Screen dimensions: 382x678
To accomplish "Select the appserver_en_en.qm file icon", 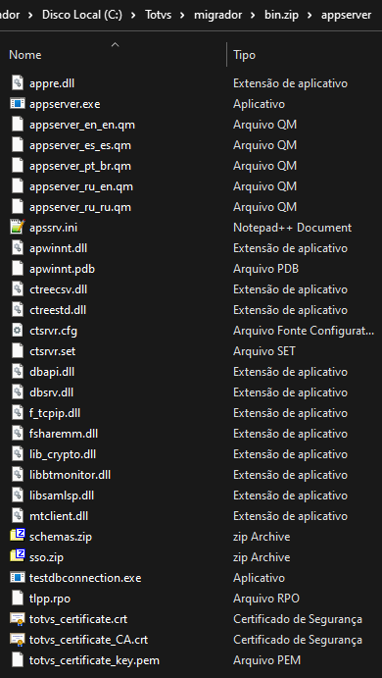I will click(18, 125).
